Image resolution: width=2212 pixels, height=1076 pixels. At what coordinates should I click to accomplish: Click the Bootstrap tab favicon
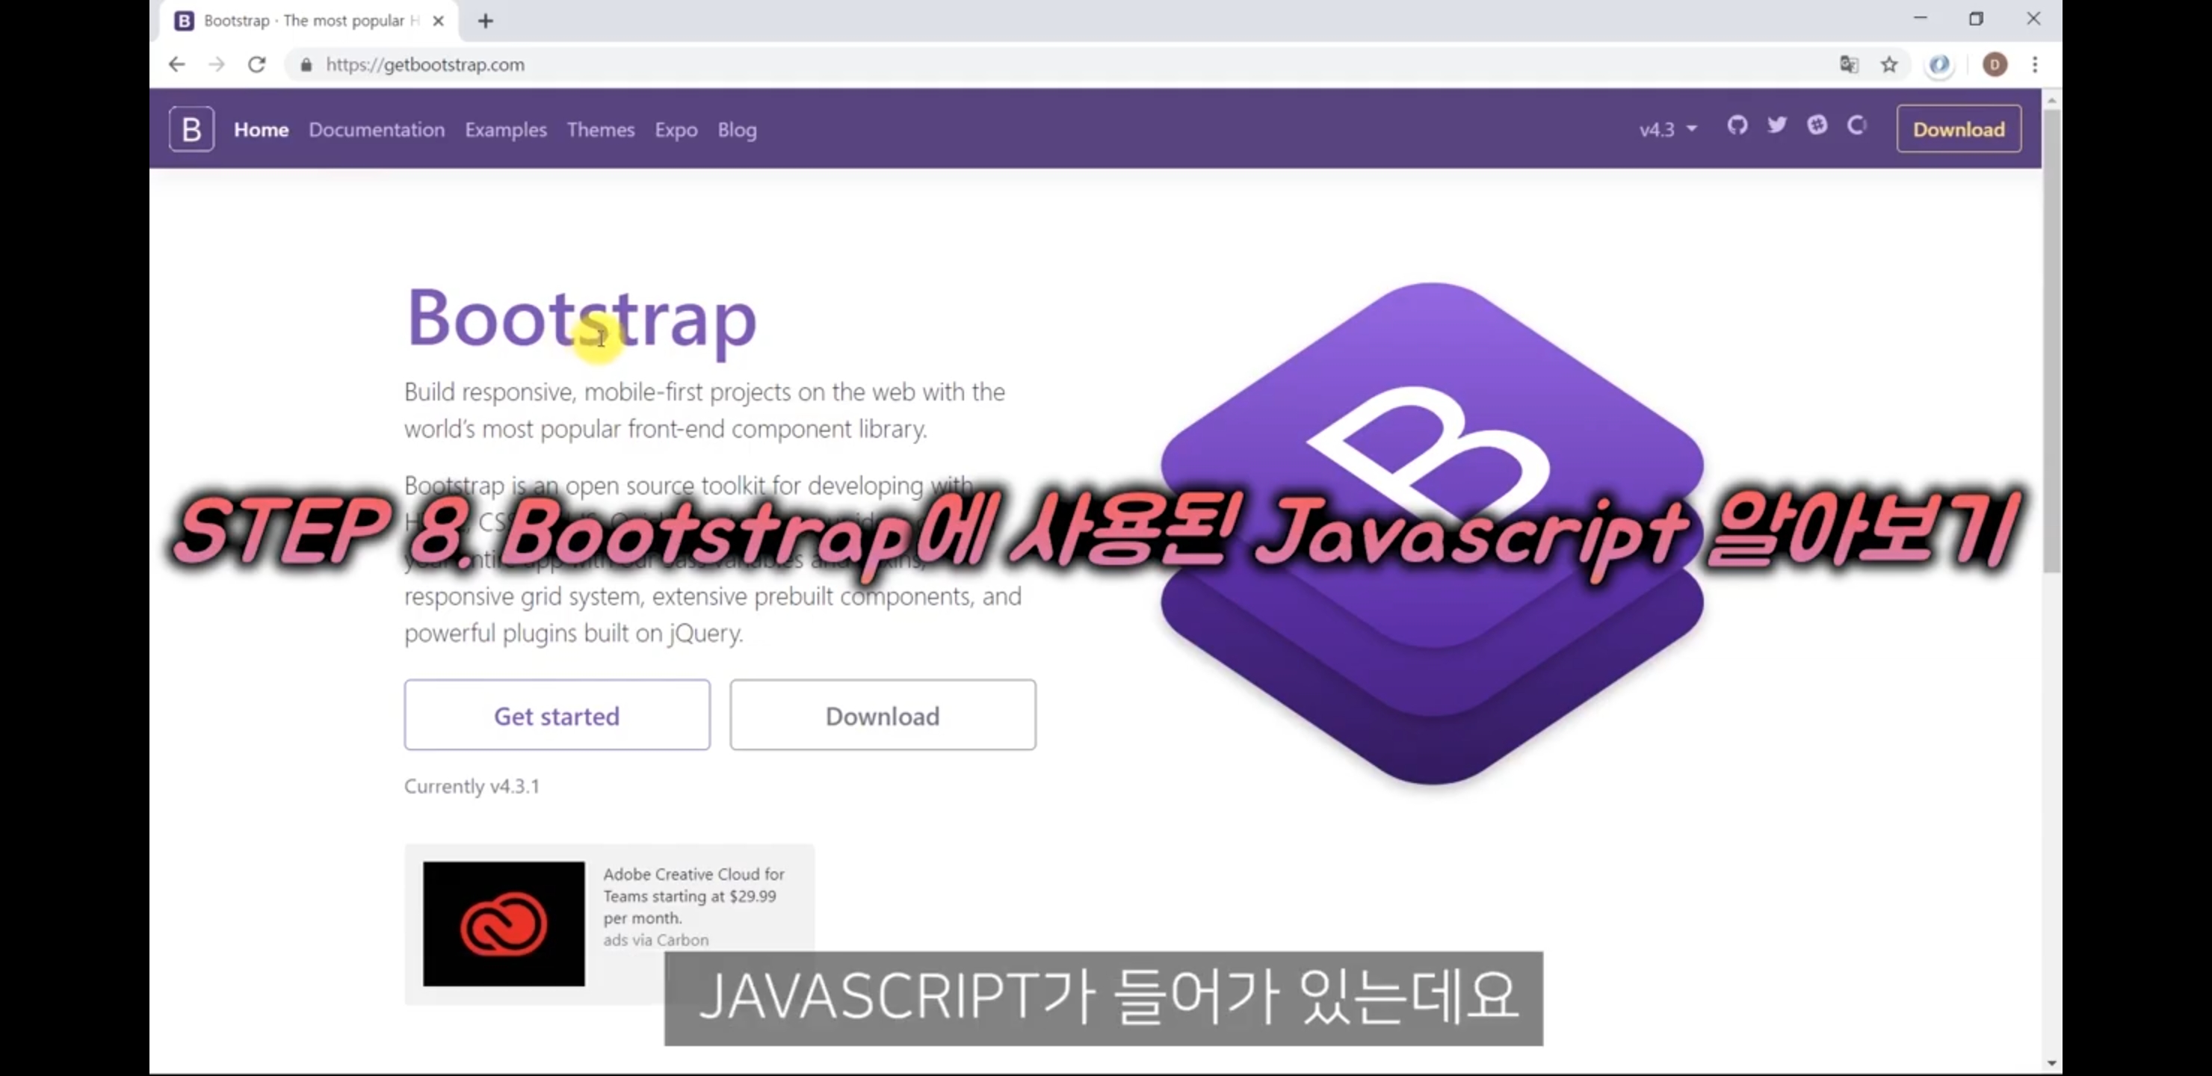[x=184, y=21]
